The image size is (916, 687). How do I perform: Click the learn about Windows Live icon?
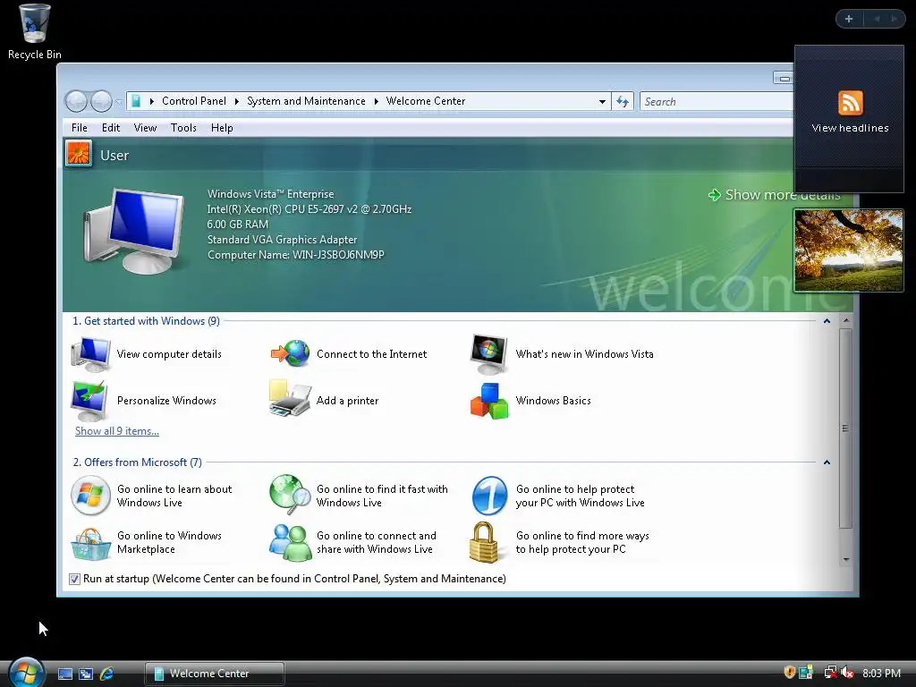(x=90, y=496)
